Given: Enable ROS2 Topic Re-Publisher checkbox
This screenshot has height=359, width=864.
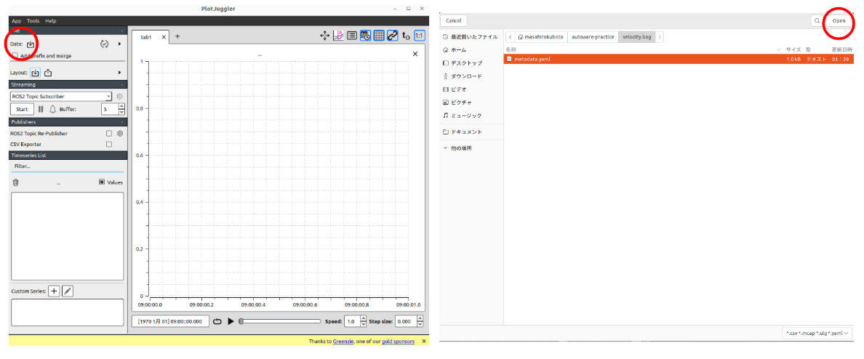Looking at the screenshot, I should point(109,134).
